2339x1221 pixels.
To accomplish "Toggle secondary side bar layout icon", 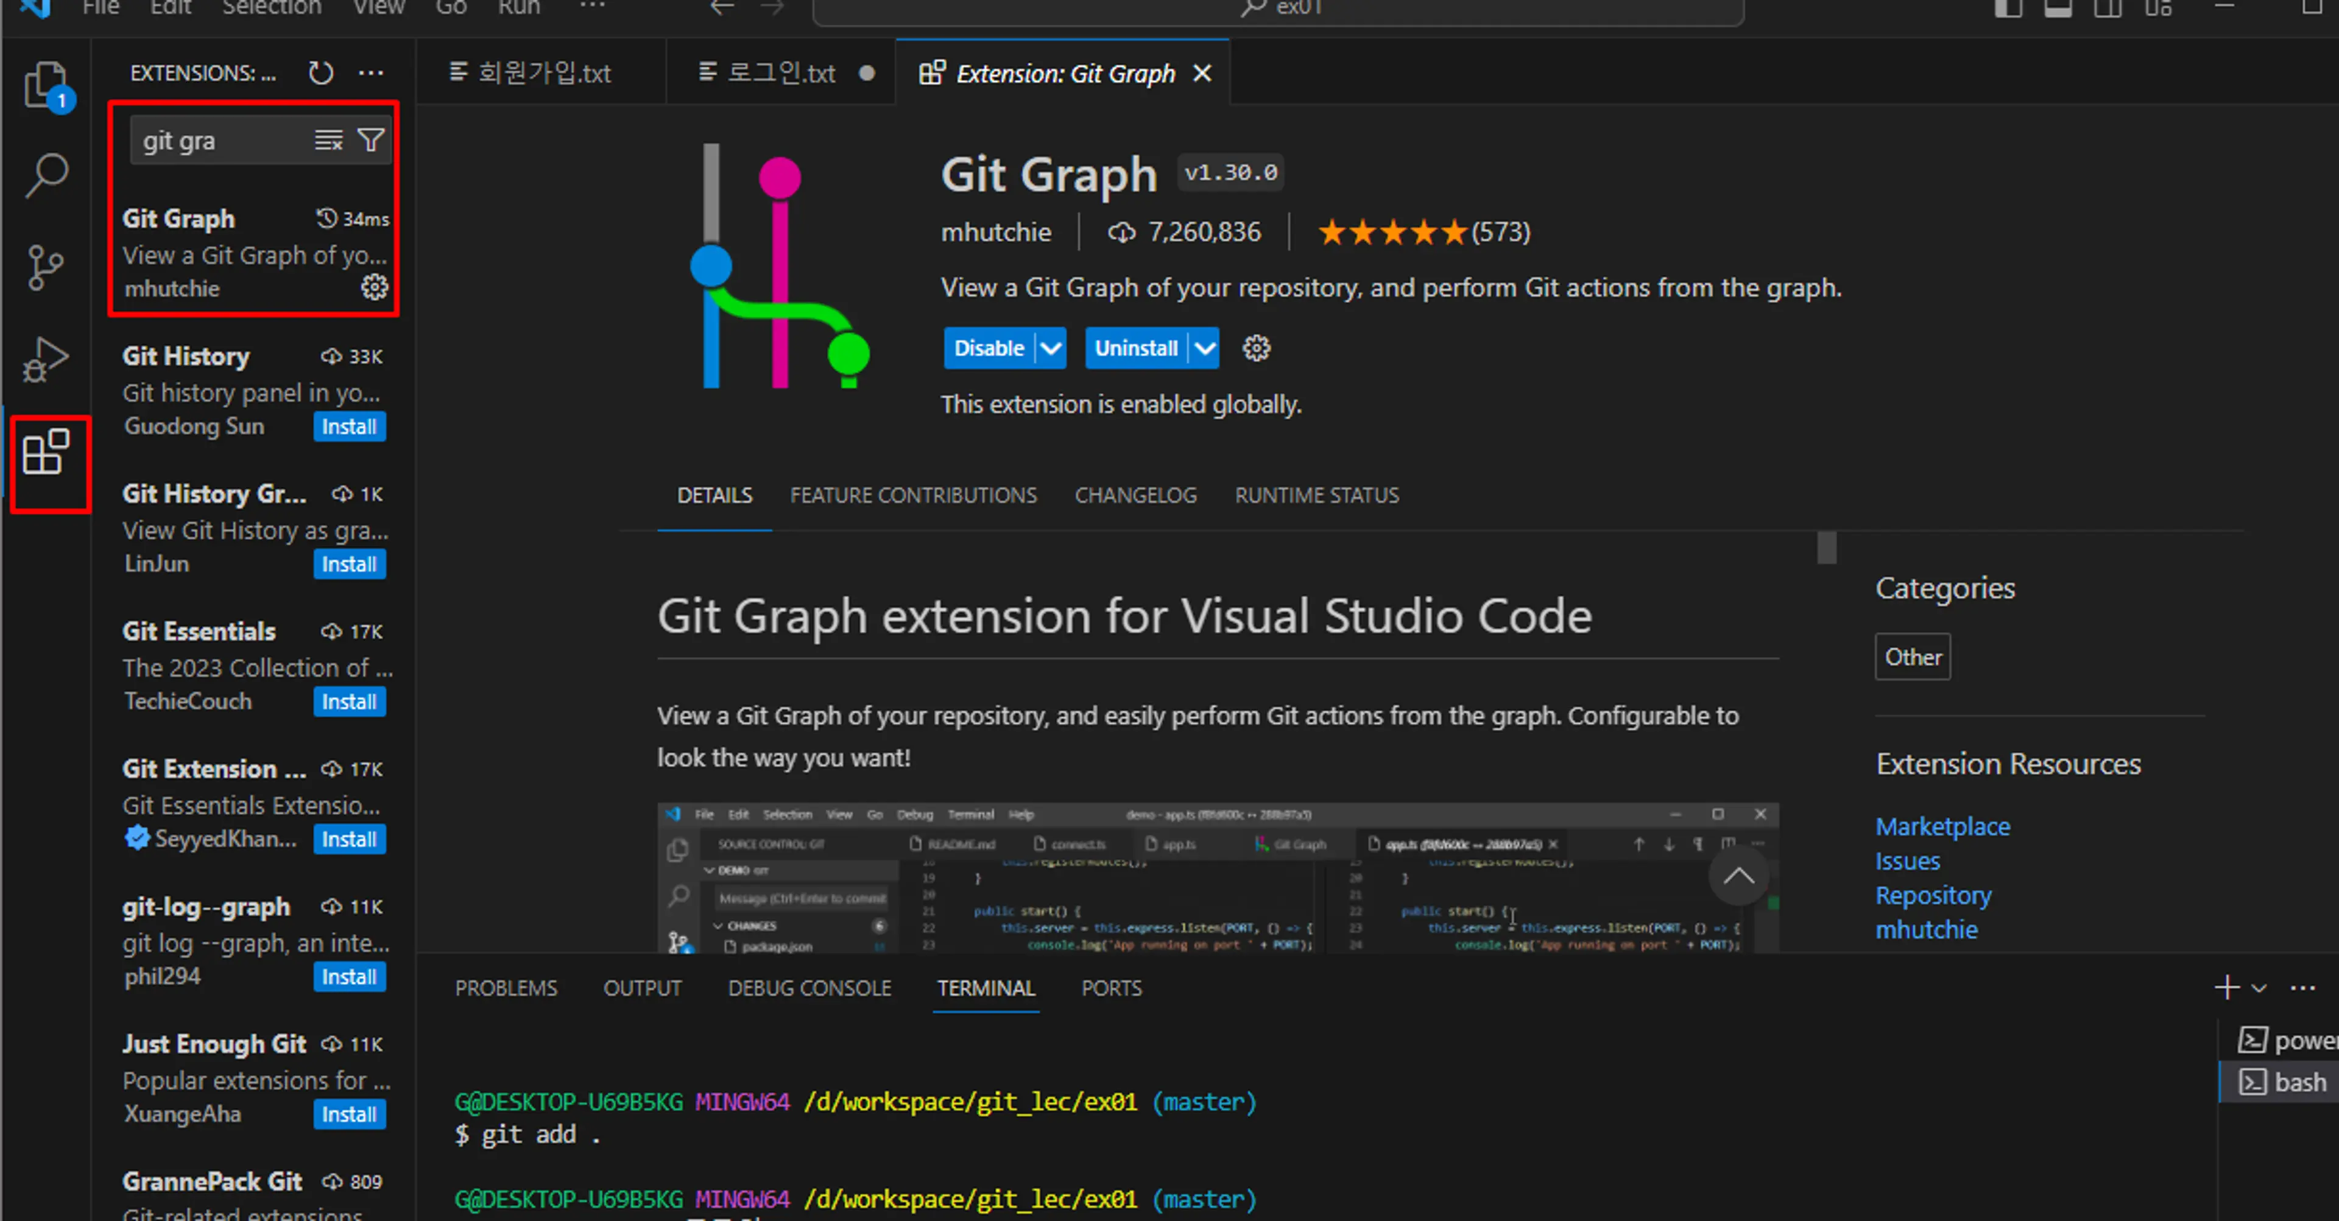I will coord(2108,8).
